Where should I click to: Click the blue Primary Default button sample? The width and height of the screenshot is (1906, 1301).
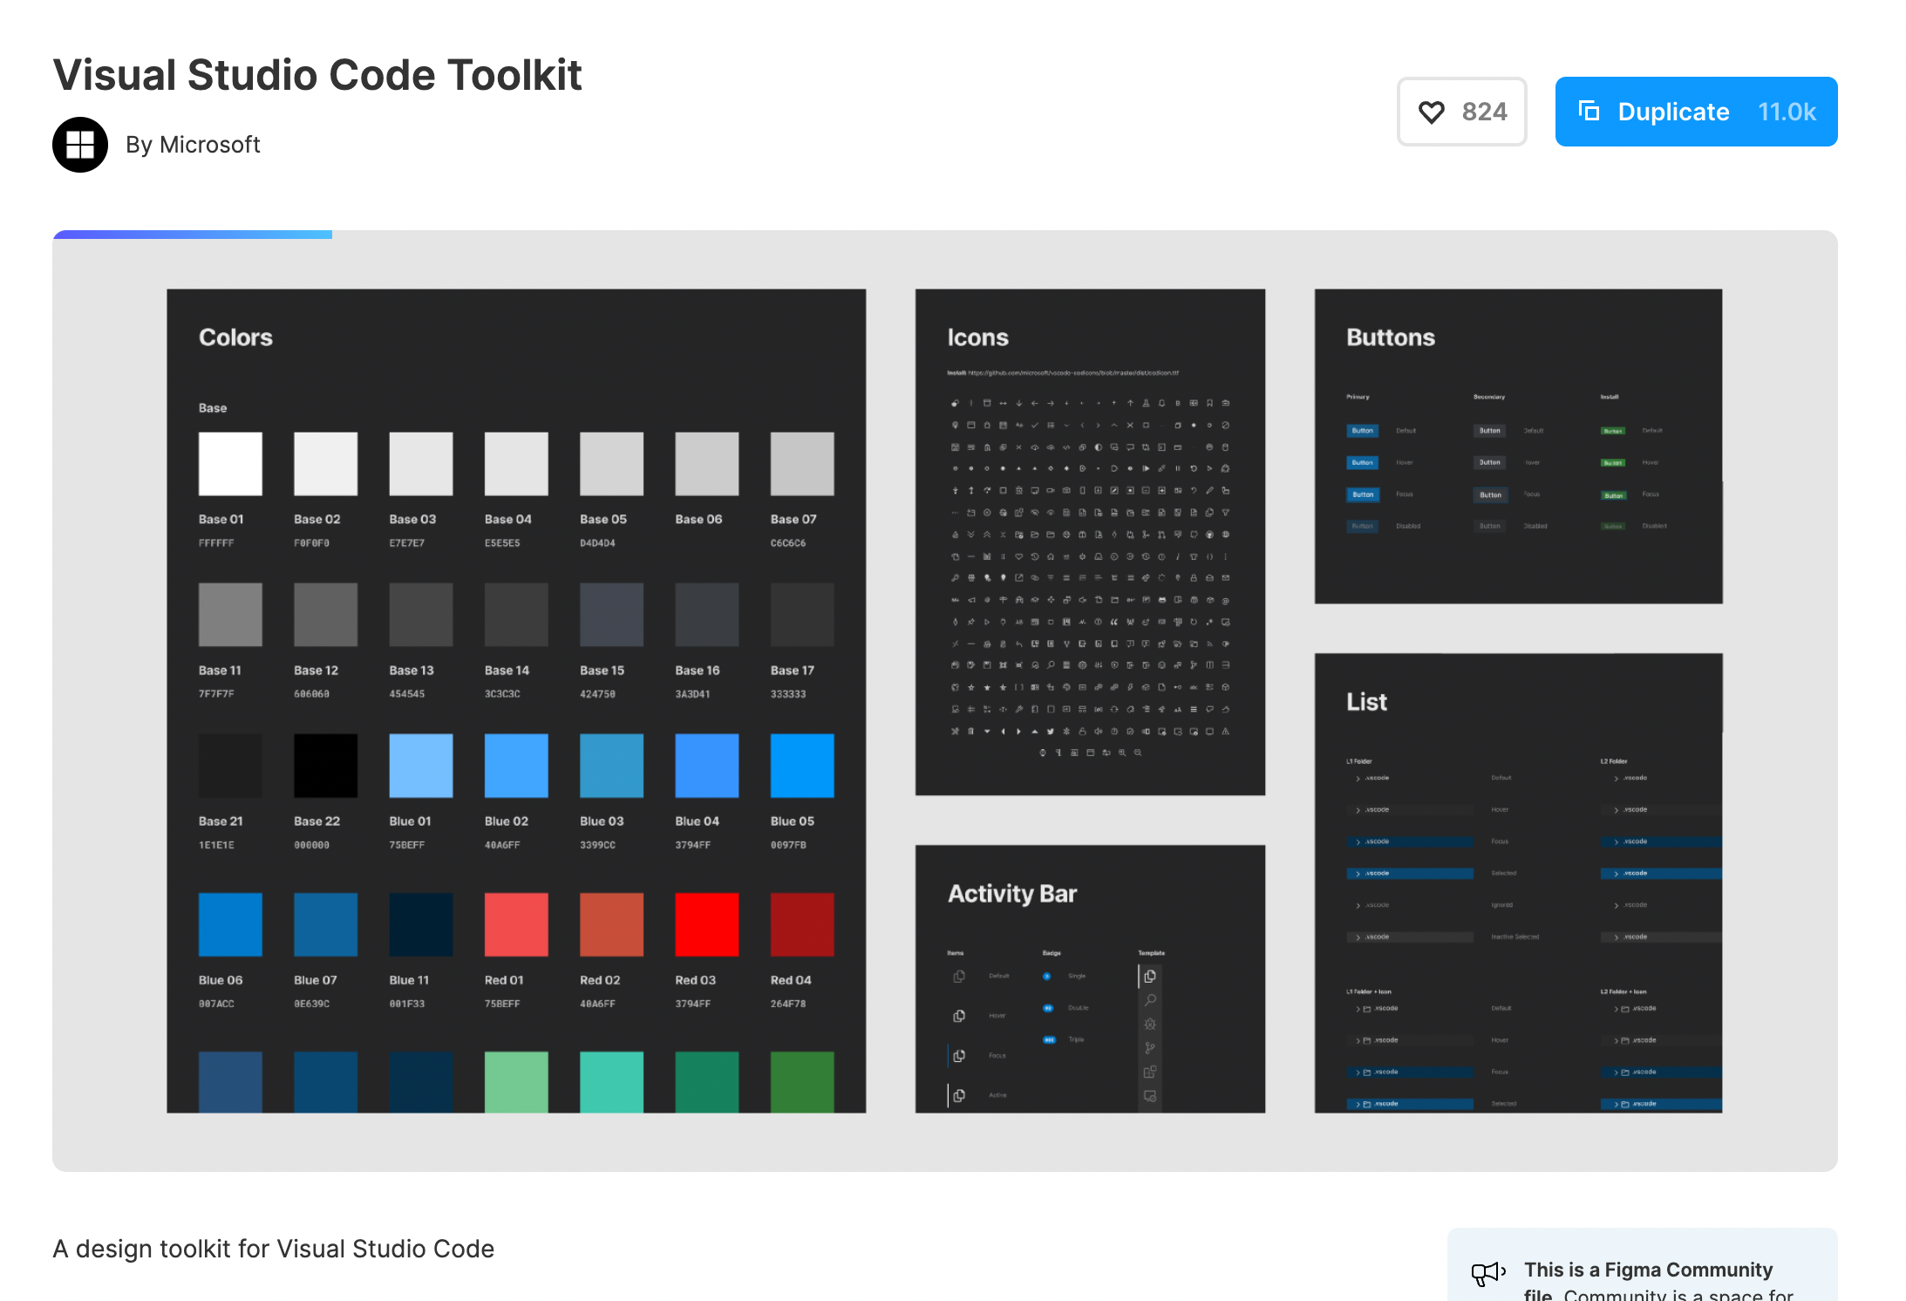coord(1362,431)
